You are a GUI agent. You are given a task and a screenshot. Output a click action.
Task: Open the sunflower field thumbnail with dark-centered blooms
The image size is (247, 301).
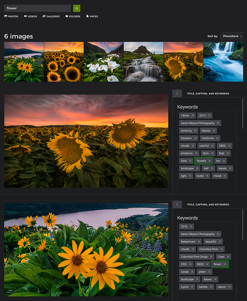pos(64,62)
